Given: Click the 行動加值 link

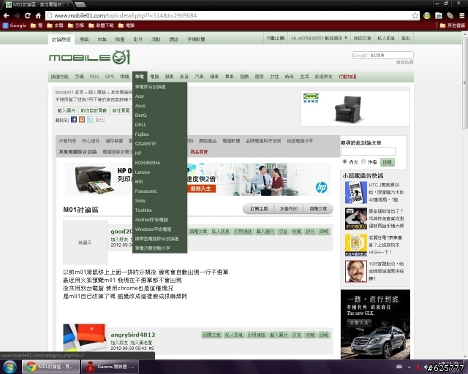Looking at the screenshot, I should [x=347, y=77].
